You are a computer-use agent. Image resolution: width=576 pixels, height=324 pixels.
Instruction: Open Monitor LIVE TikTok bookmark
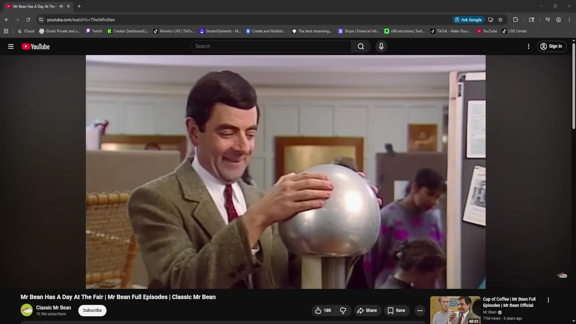[174, 31]
